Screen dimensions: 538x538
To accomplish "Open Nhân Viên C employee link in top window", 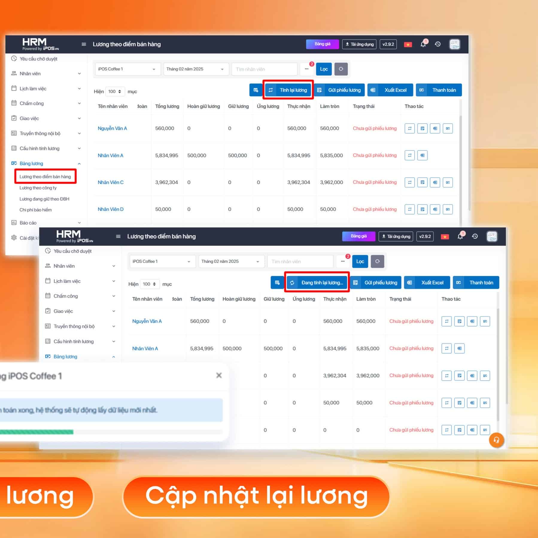I will 110,182.
